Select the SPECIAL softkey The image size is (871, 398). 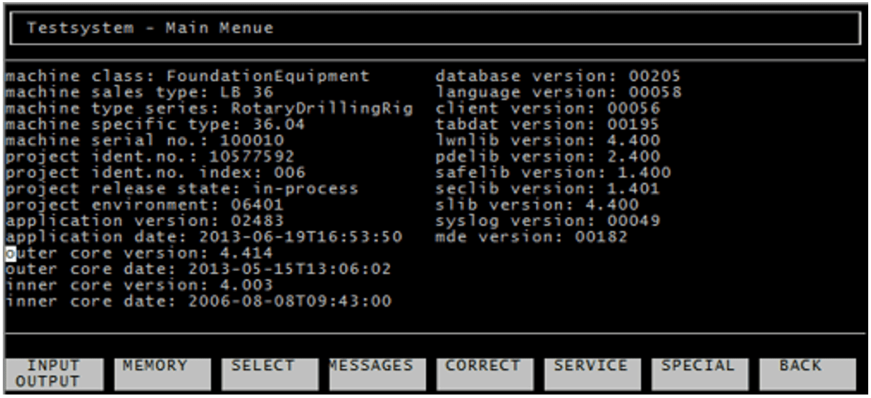click(x=700, y=374)
